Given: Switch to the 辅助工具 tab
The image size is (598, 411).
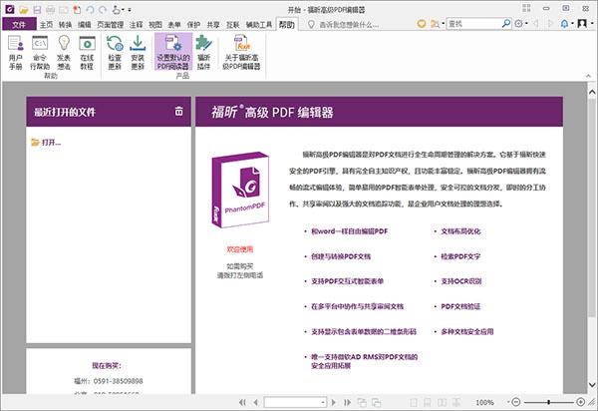Looking at the screenshot, I should coord(259,24).
